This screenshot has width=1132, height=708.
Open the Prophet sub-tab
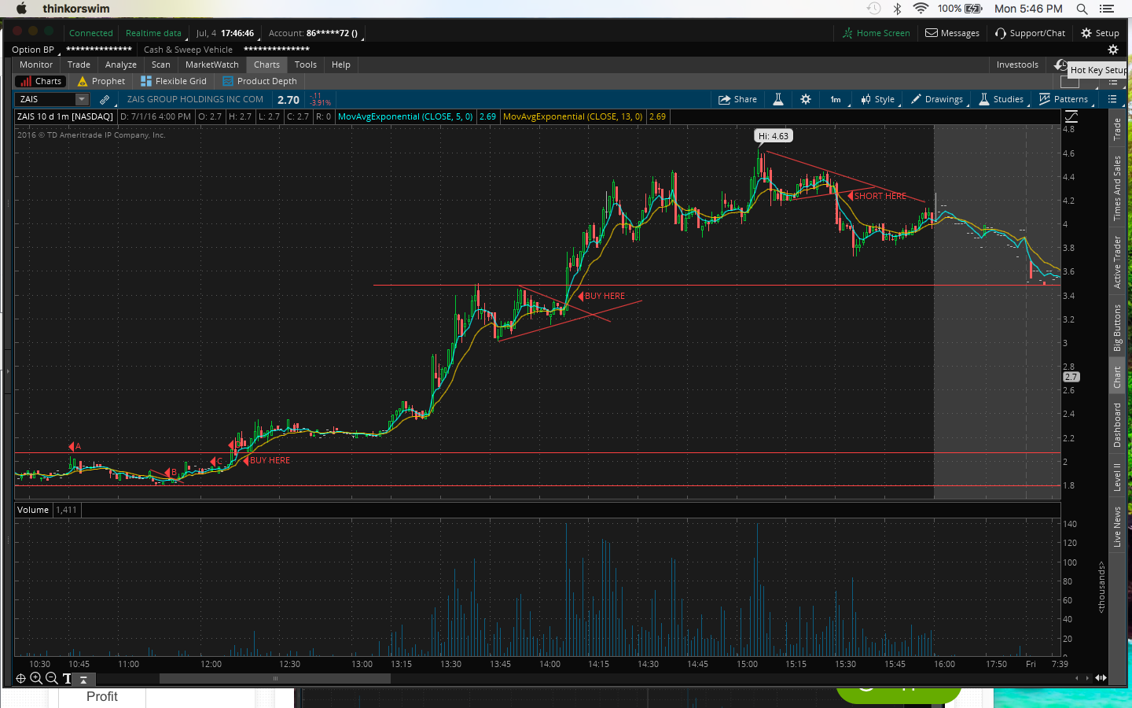pos(101,81)
